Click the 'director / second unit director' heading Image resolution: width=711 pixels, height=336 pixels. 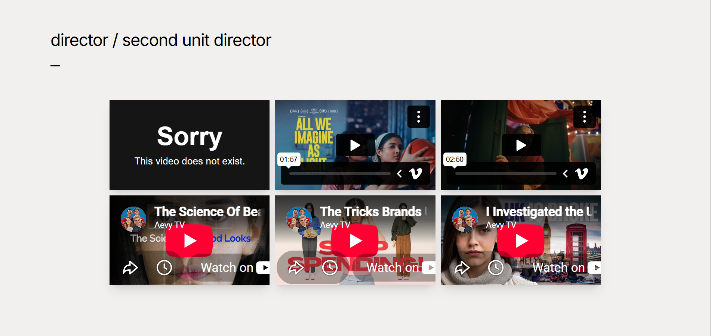161,40
